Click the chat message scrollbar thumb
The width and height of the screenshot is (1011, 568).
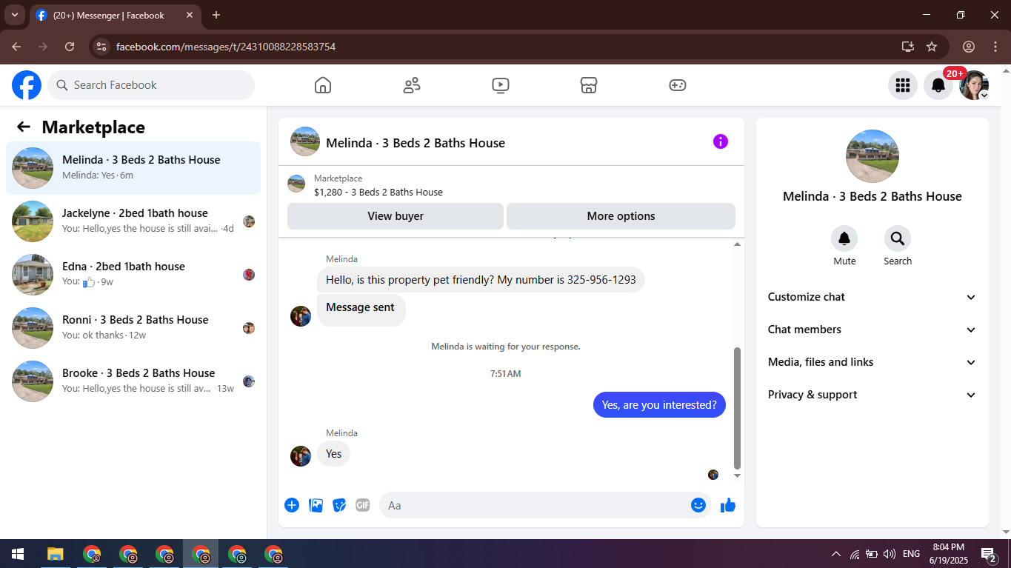(x=737, y=408)
